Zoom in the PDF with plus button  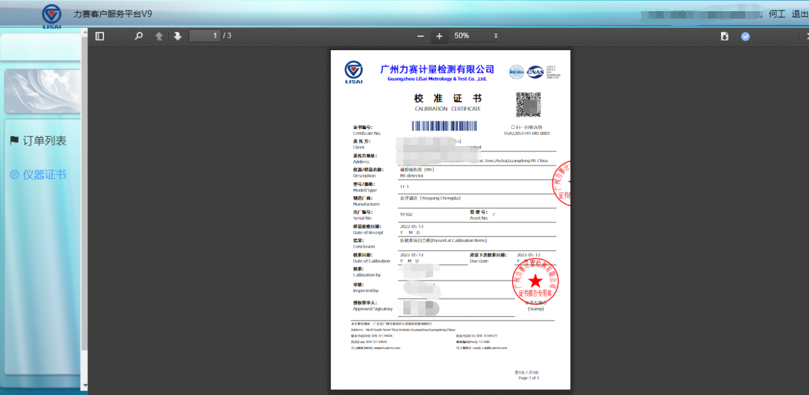click(439, 37)
